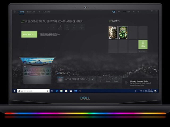Open the fourth settings tile showing Off

(x=82, y=27)
